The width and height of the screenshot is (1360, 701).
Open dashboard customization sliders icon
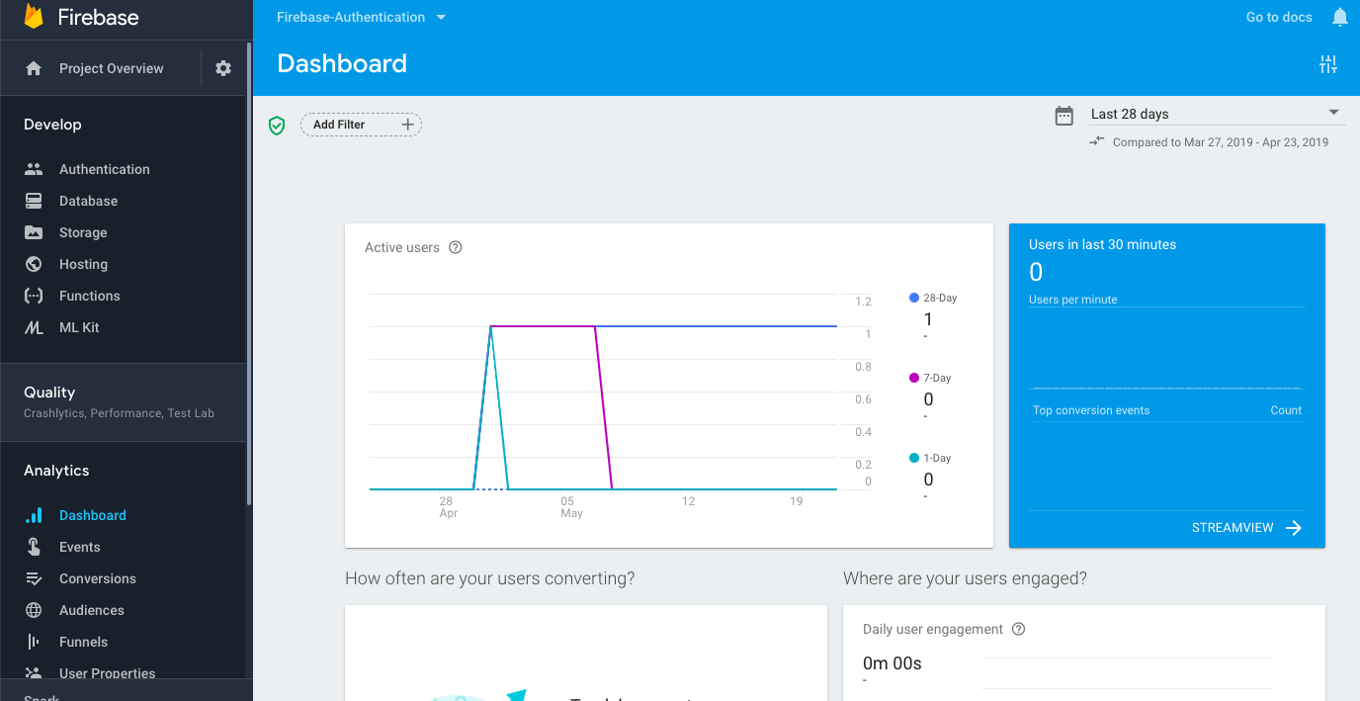(1328, 64)
